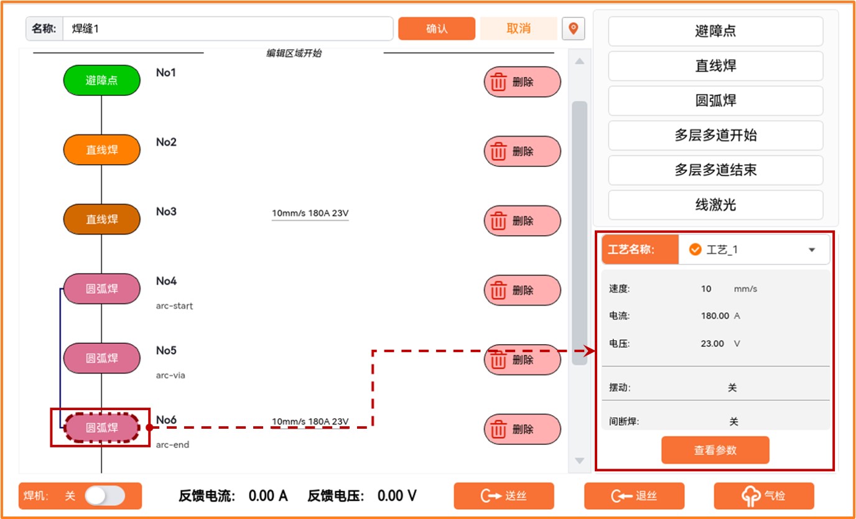Add a 直线焊 step from right panel

(715, 66)
